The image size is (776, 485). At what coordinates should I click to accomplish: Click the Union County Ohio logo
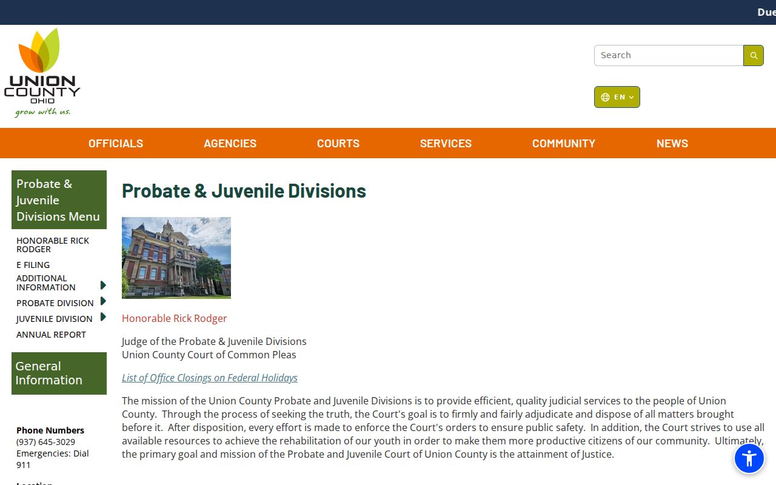(42, 72)
